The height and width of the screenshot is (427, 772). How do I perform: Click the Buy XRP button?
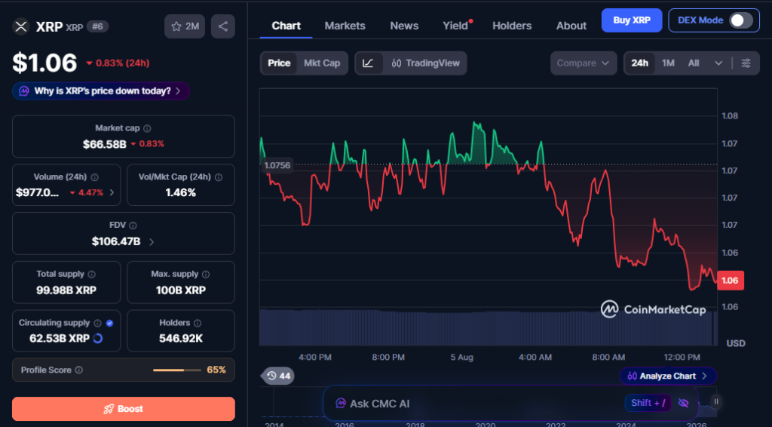(632, 20)
